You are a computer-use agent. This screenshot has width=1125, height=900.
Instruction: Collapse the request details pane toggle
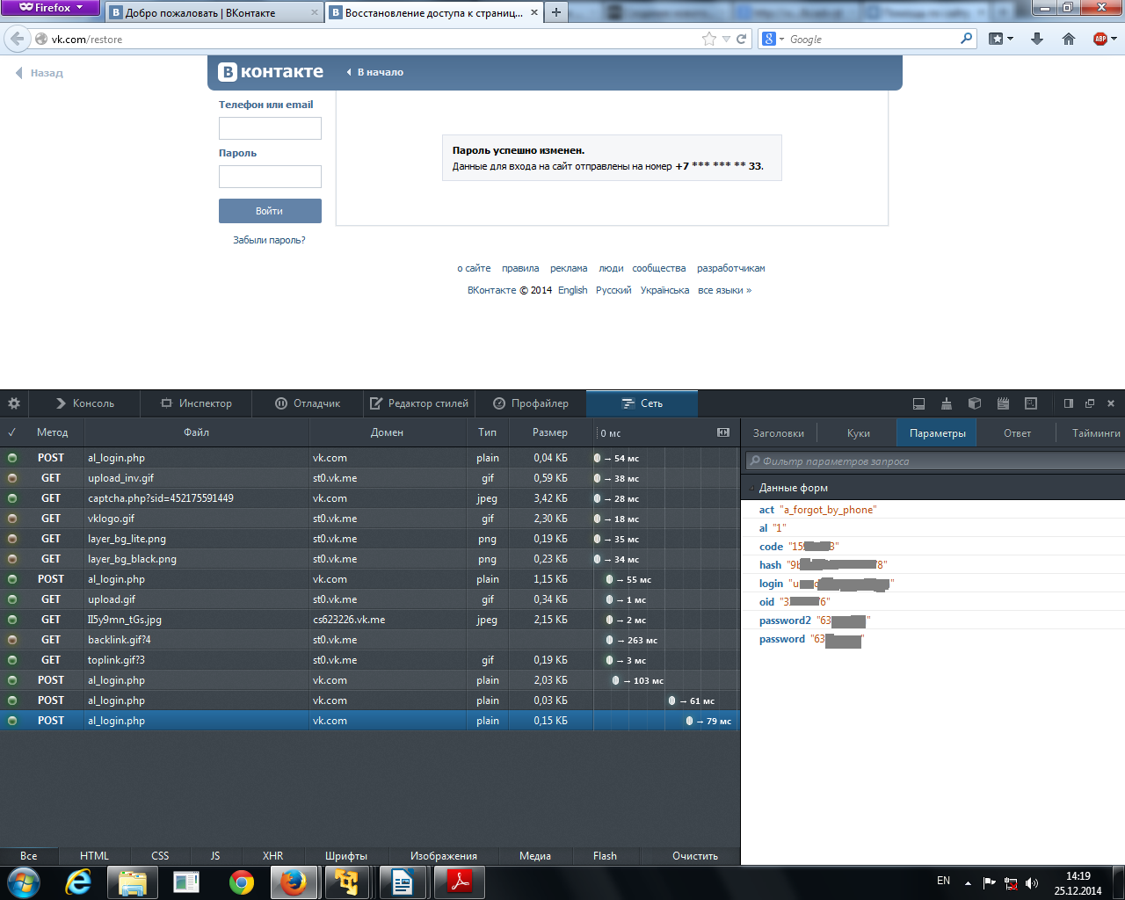(x=723, y=432)
